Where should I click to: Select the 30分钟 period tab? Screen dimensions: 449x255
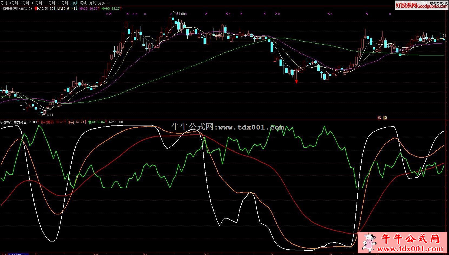click(x=50, y=3)
